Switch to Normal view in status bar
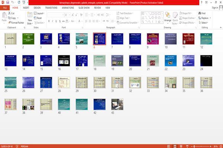The image size is (223, 148). (x=169, y=146)
